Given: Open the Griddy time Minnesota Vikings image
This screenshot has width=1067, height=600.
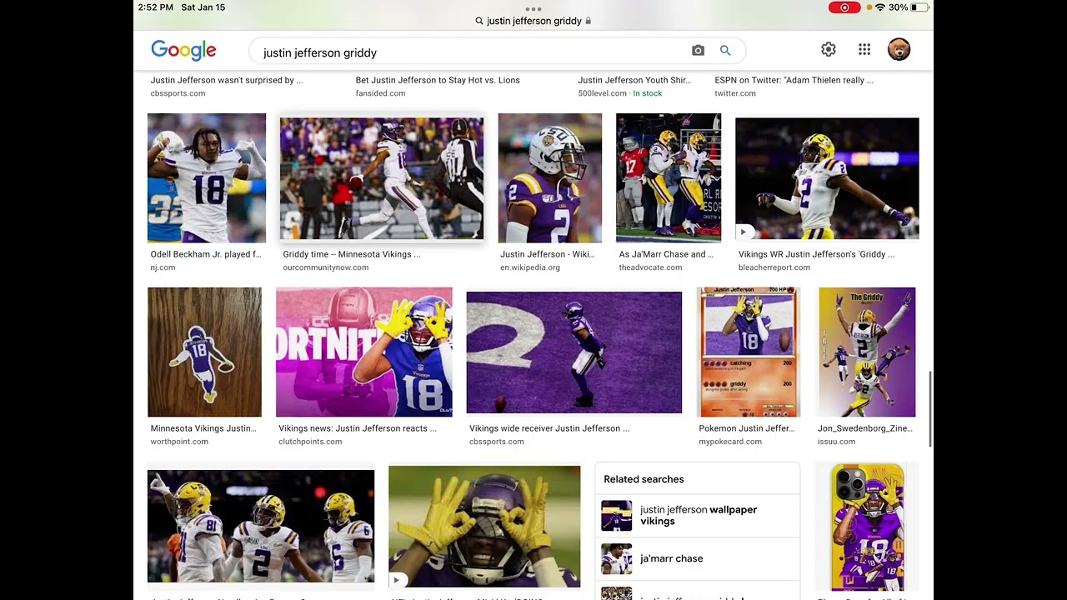Looking at the screenshot, I should 382,178.
